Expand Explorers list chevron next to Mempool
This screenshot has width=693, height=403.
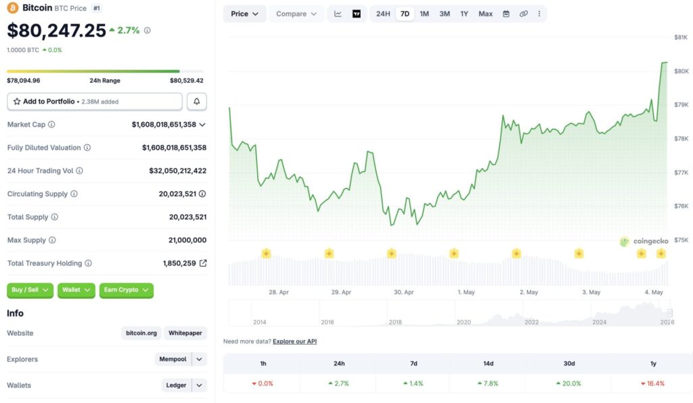coord(200,359)
